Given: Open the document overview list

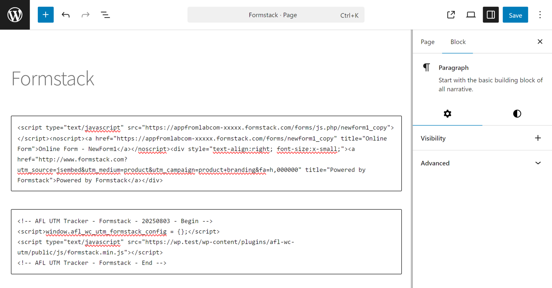Looking at the screenshot, I should (105, 15).
